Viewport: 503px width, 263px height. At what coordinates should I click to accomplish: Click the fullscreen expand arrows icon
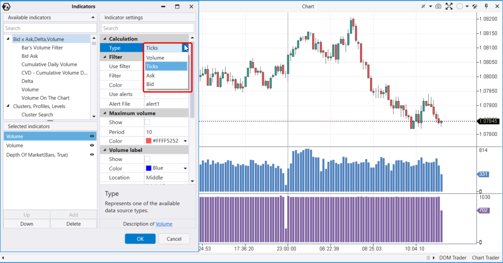click(x=449, y=6)
